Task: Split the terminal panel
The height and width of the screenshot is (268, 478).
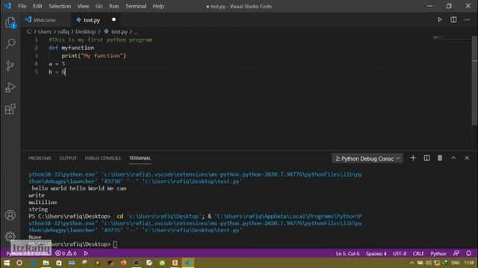Action: (426, 158)
